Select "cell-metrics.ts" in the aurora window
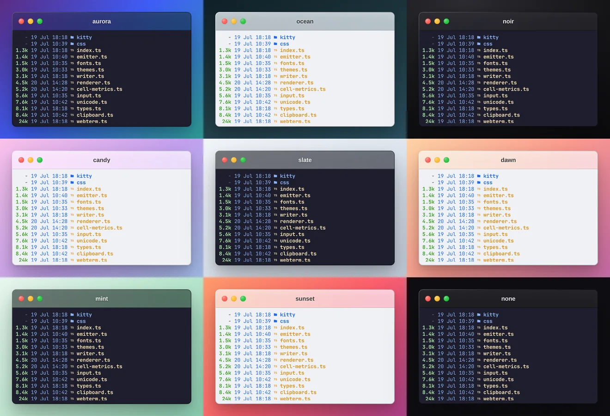The width and height of the screenshot is (610, 416). [99, 89]
